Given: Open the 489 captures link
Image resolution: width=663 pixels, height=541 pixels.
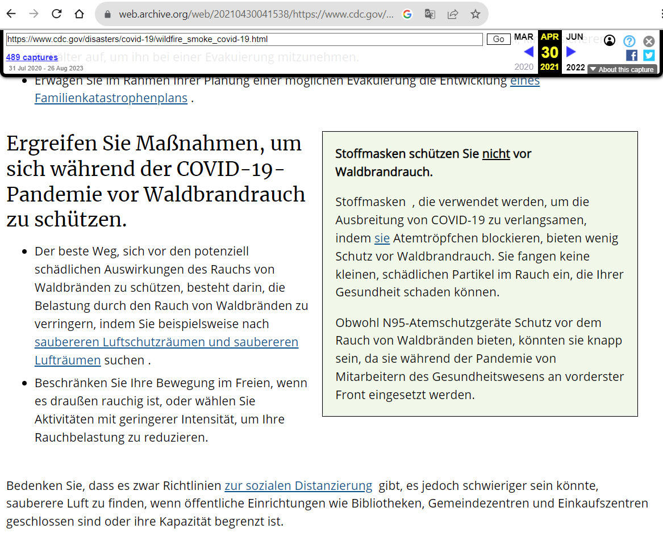Looking at the screenshot, I should 32,57.
